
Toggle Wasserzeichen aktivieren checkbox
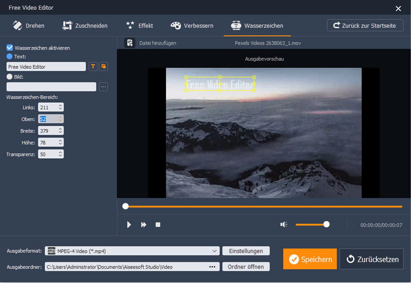tap(10, 48)
